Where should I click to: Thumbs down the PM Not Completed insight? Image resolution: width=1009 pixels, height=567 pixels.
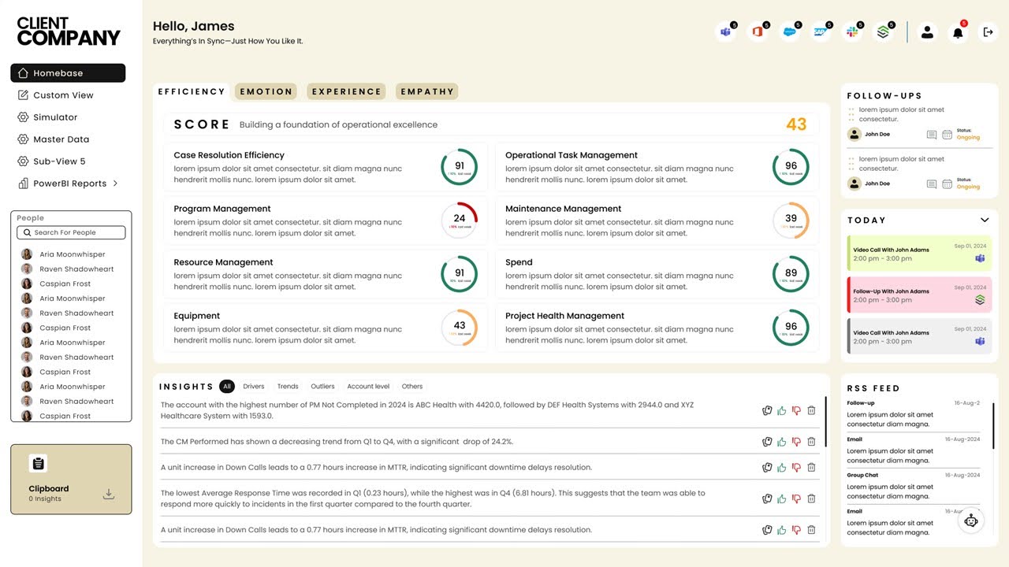[796, 410]
